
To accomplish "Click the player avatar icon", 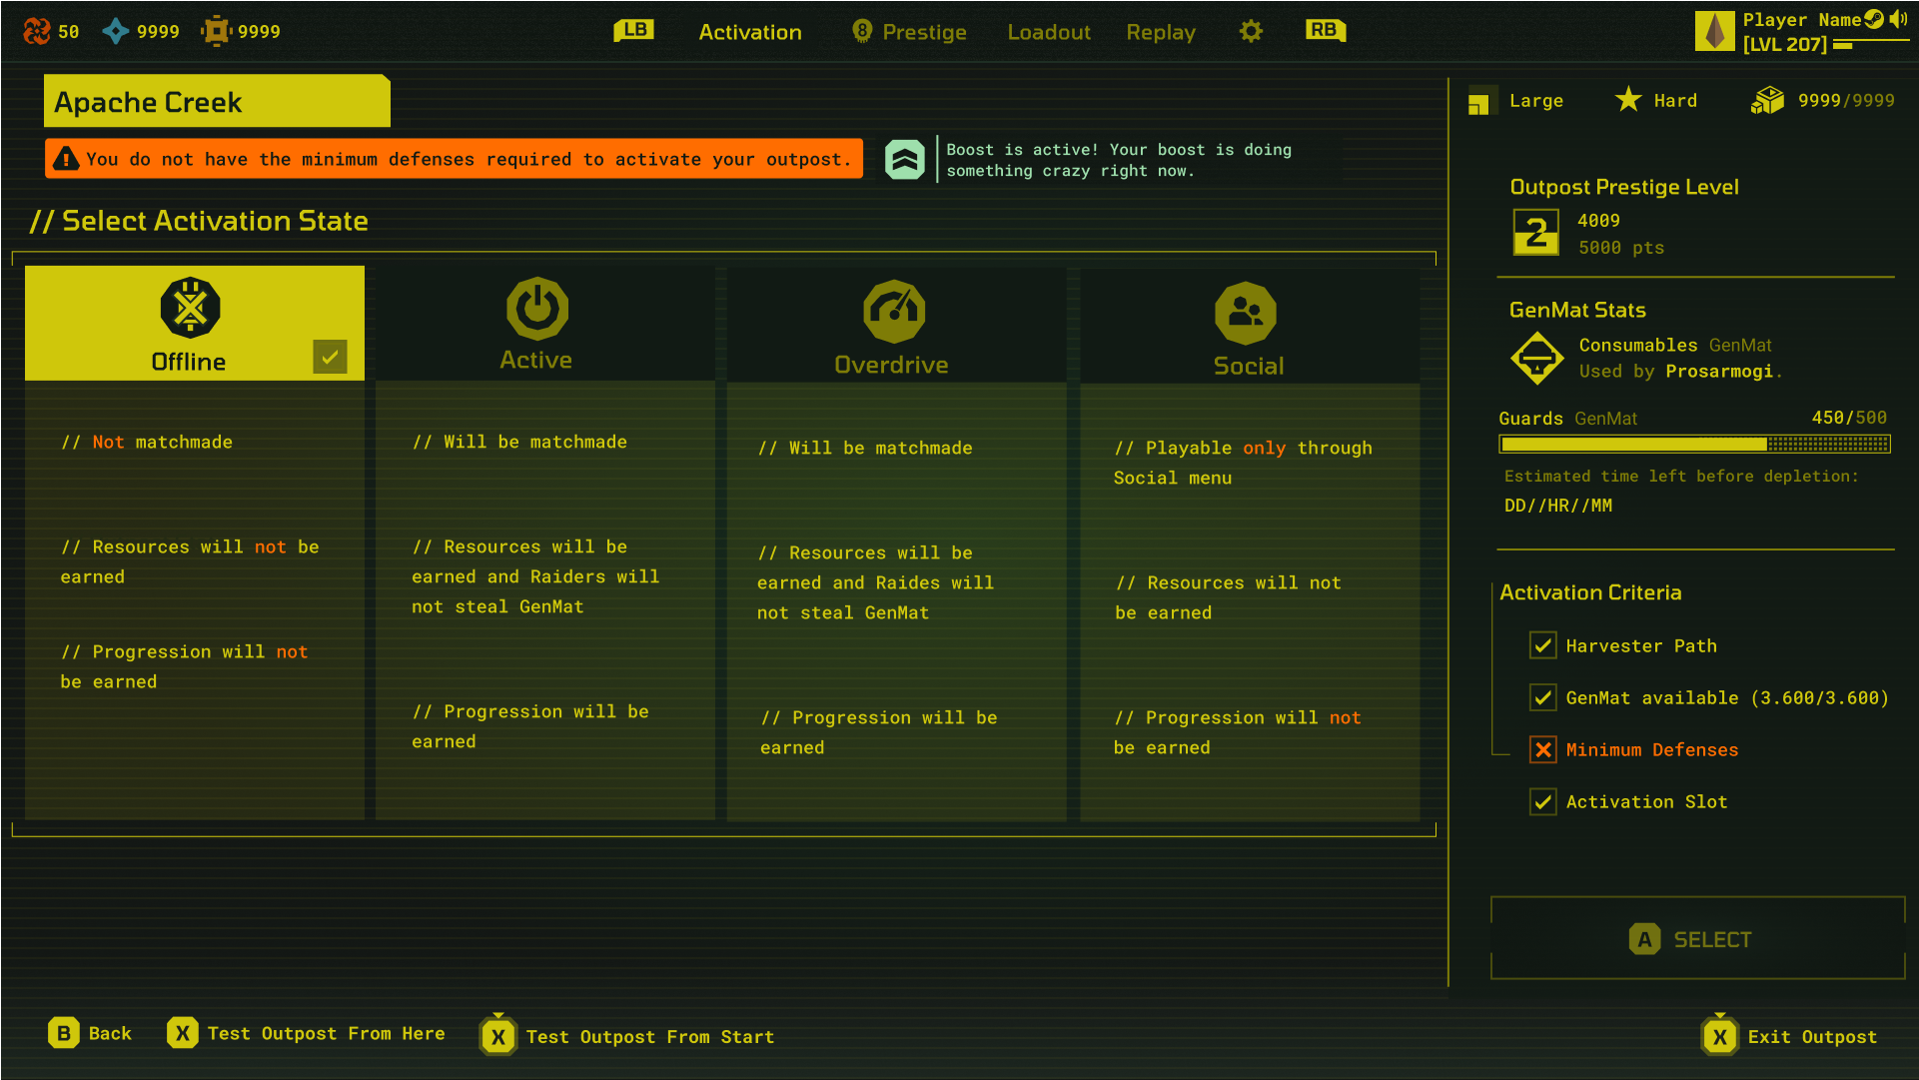I will (1714, 31).
